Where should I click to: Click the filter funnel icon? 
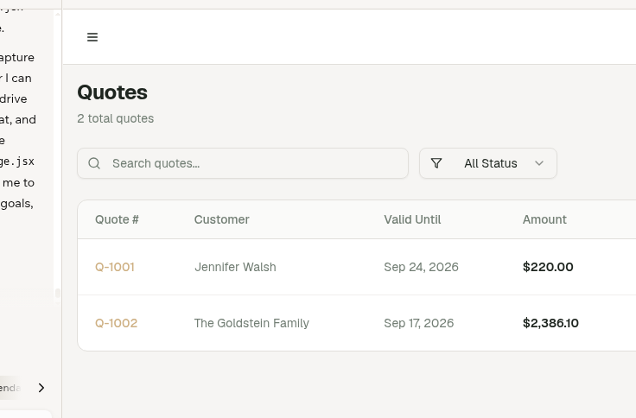click(436, 163)
